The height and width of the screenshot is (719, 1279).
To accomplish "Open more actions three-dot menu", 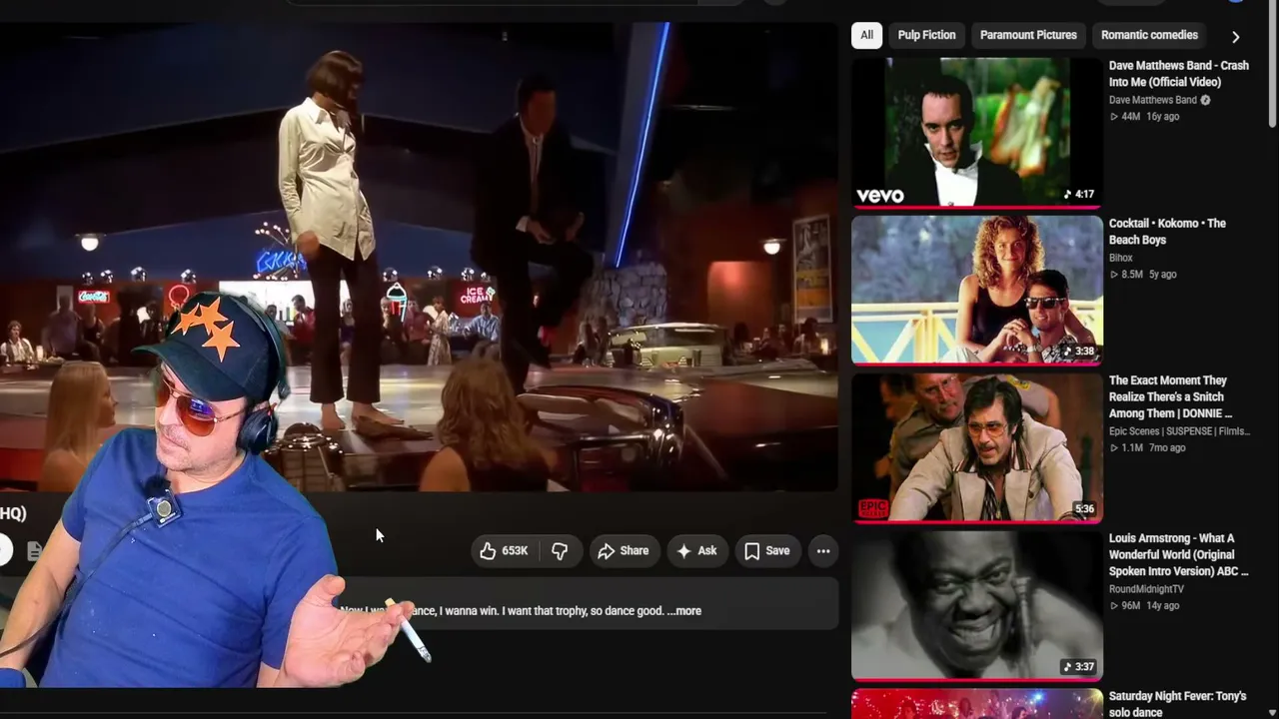I will [823, 551].
